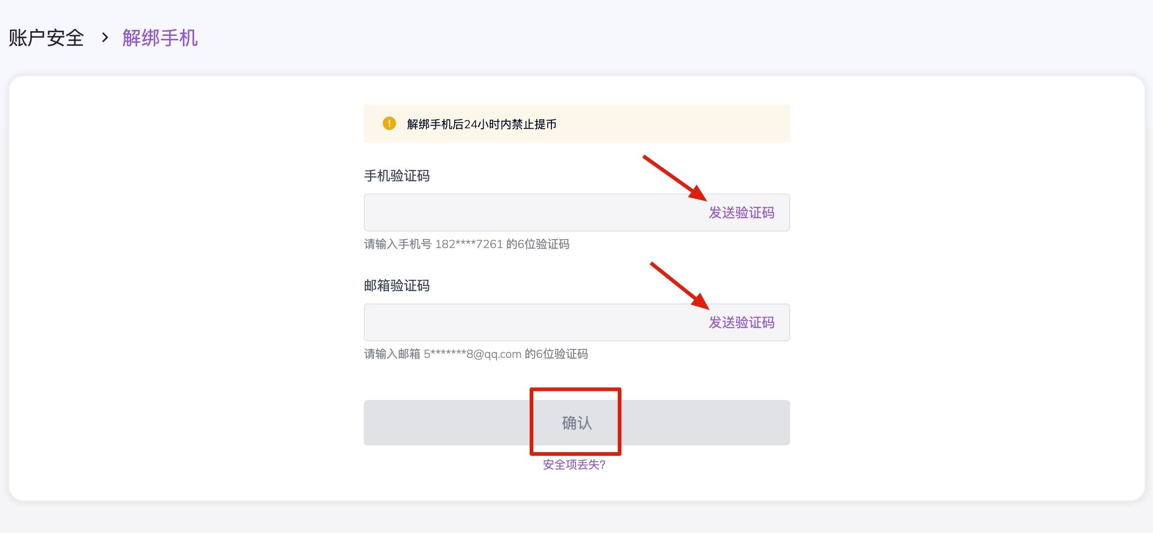Click the breadcrumb chevron separator arrow
The height and width of the screenshot is (533, 1153).
tap(105, 37)
